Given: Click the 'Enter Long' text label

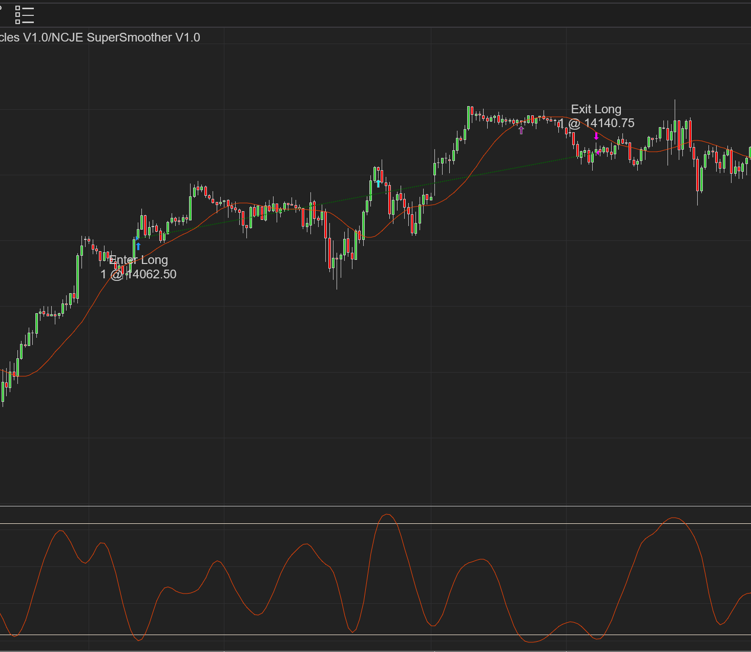Looking at the screenshot, I should coord(138,260).
